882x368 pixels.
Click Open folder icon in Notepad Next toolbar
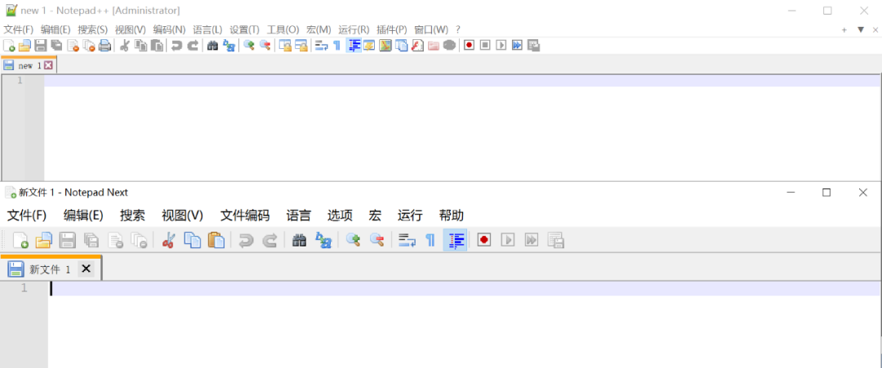click(x=43, y=240)
